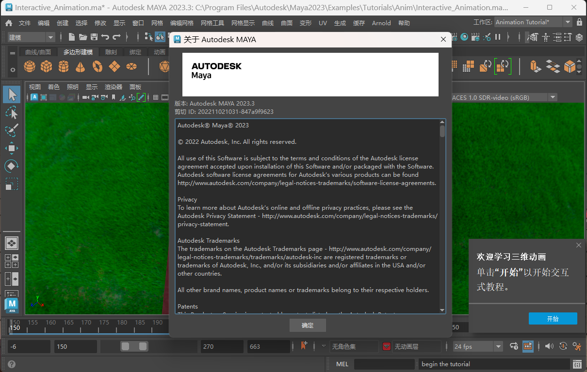
Task: Lock the workspace with the padlock icon
Action: coord(580,22)
